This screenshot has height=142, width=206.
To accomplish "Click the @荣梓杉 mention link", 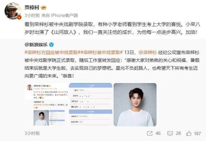I will tap(148, 52).
